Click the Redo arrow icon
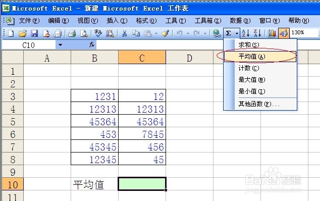The width and height of the screenshot is (320, 201). click(x=196, y=33)
